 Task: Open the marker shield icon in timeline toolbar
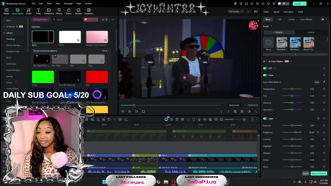pos(194,119)
